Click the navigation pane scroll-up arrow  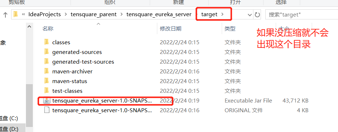coord(29,27)
